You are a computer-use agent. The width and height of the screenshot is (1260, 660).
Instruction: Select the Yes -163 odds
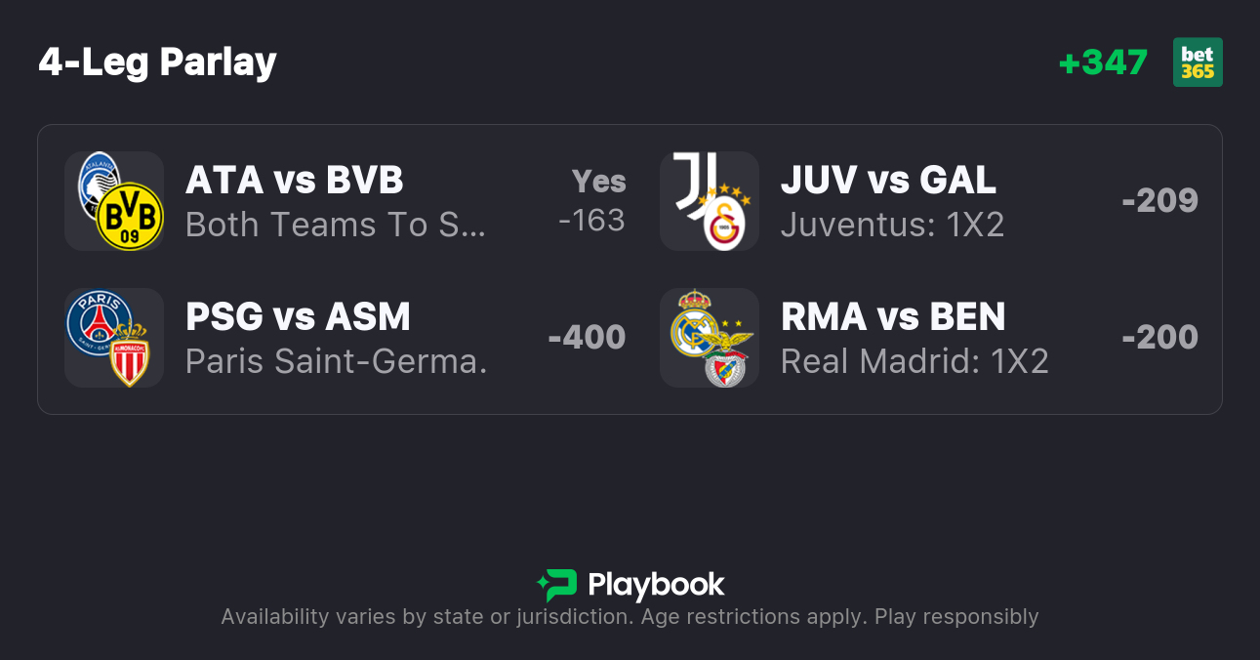[592, 201]
